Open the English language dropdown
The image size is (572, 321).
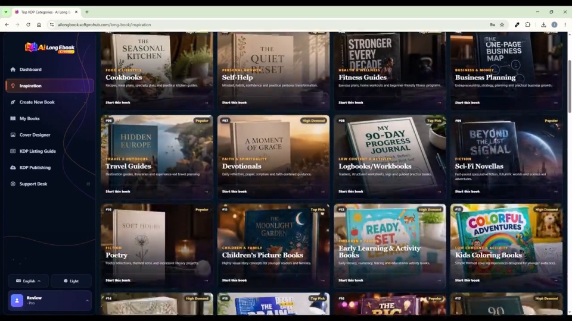(28, 281)
